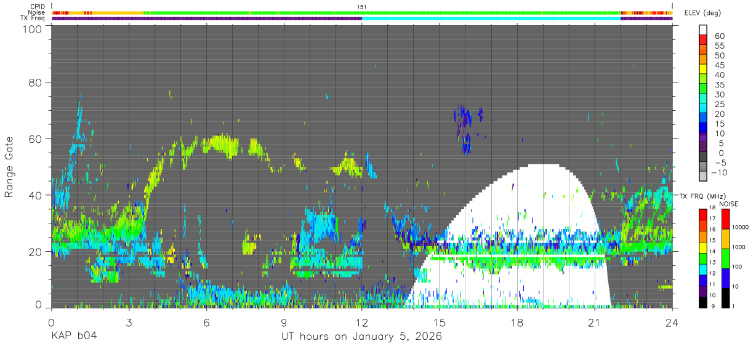Select the 24 hour mark on UT axis

[x=672, y=322]
